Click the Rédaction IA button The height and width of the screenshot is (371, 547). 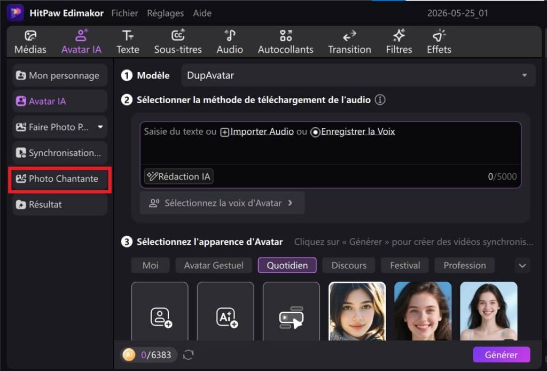pos(178,176)
